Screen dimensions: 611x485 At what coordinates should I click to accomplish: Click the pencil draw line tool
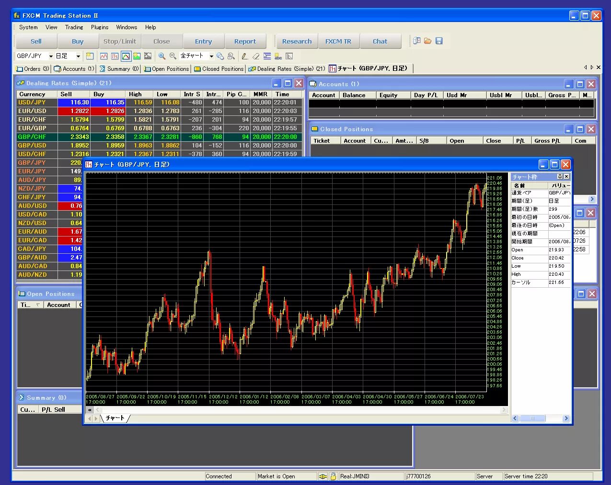click(244, 56)
